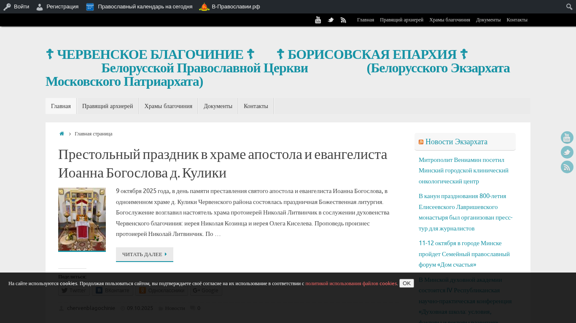Click the search magnifier icon in top bar

coord(569,7)
